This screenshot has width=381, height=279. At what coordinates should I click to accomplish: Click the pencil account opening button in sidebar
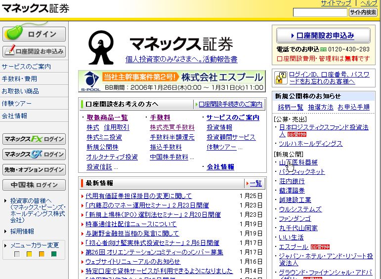34,51
